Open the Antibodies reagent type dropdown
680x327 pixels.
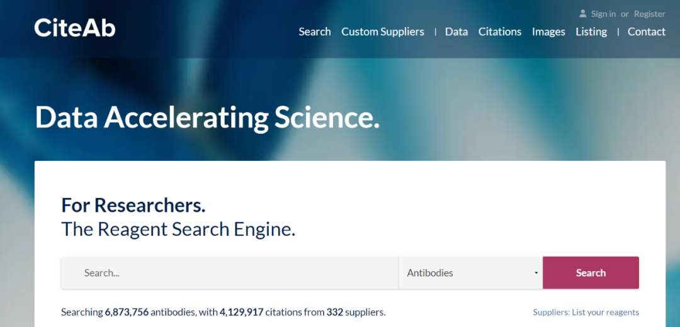coord(470,273)
